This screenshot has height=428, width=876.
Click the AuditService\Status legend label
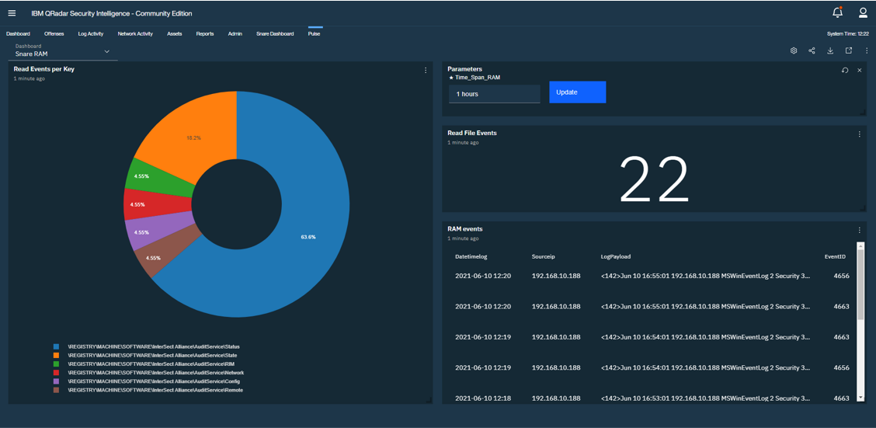point(154,346)
